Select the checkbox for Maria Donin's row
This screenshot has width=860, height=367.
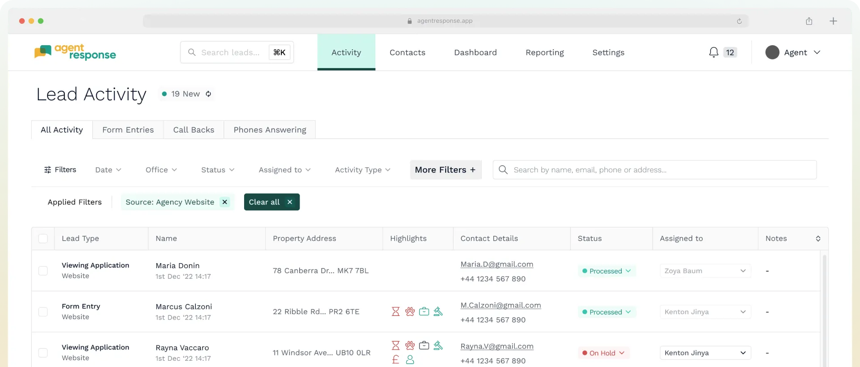tap(43, 271)
